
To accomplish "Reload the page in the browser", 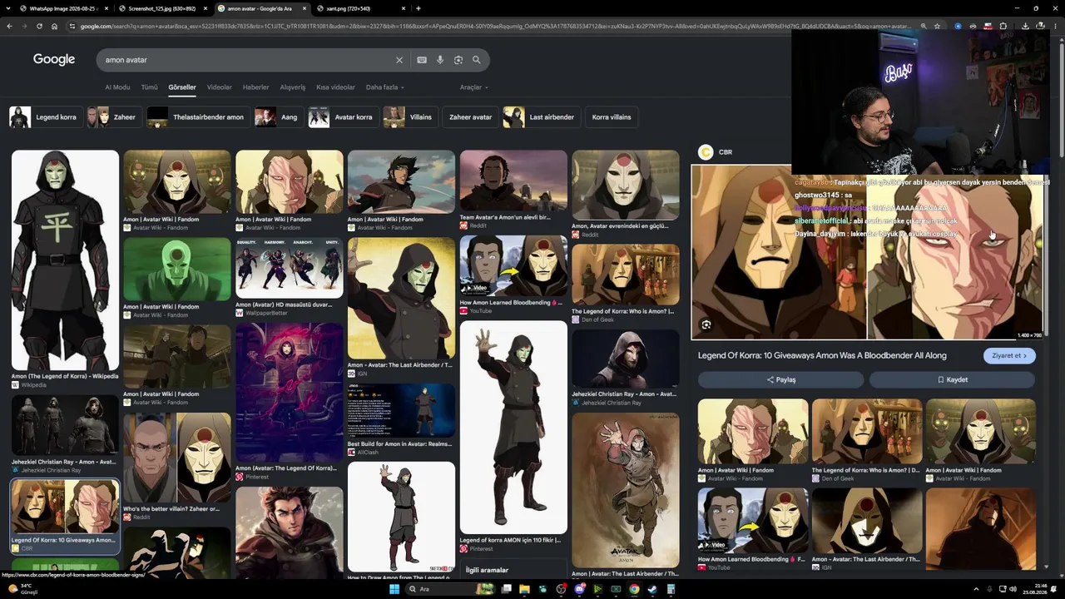I will pyautogui.click(x=39, y=26).
